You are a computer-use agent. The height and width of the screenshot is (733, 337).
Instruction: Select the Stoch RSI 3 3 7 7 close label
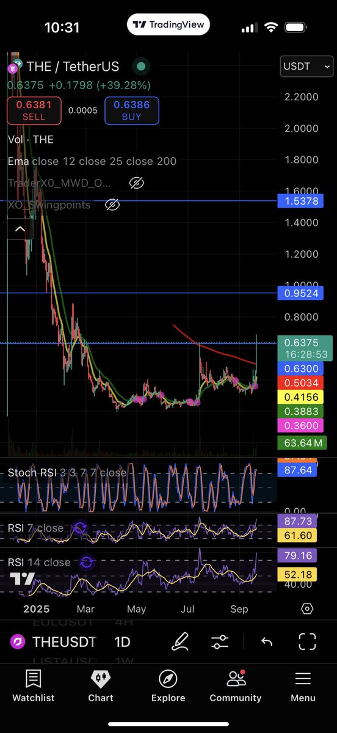point(67,472)
